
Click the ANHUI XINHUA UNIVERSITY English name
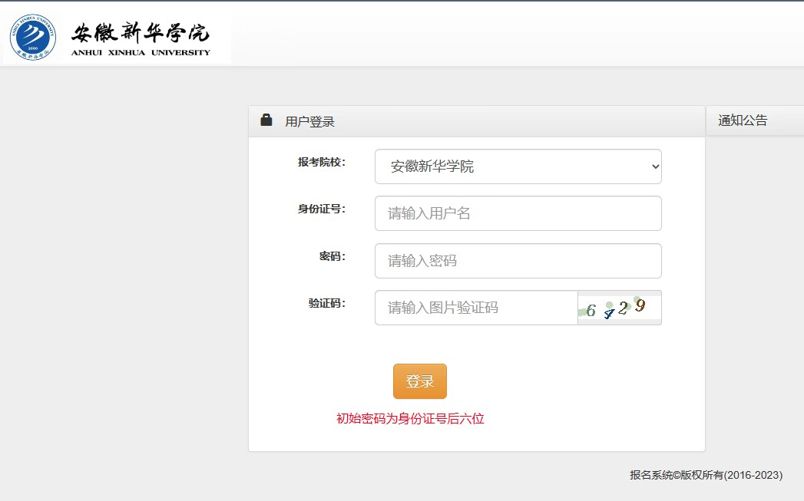click(x=140, y=53)
